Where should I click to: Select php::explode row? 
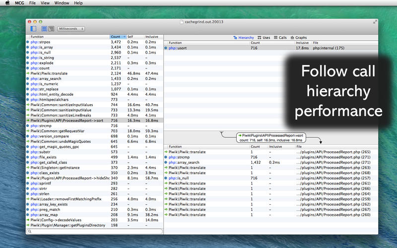(x=94, y=63)
